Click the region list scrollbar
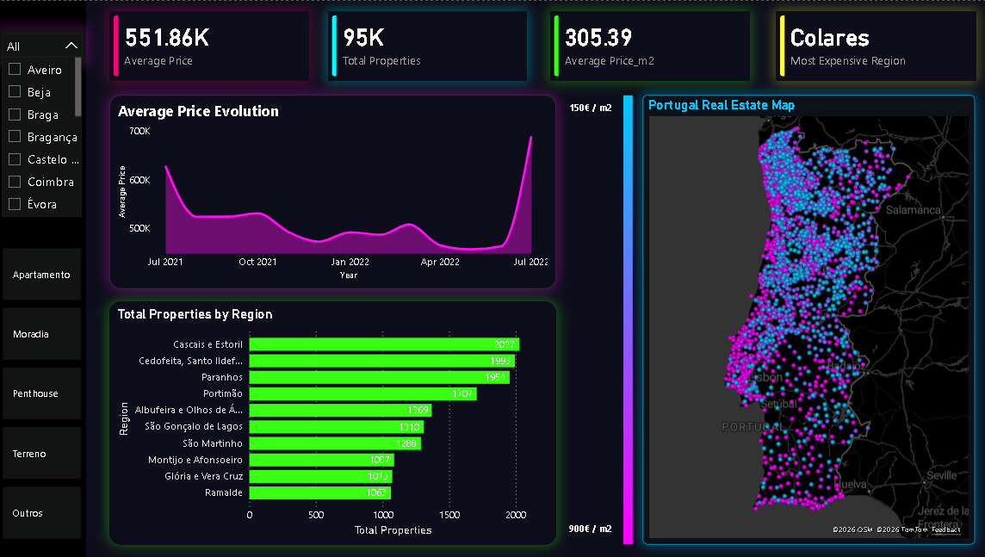This screenshot has height=557, width=985. (x=79, y=86)
